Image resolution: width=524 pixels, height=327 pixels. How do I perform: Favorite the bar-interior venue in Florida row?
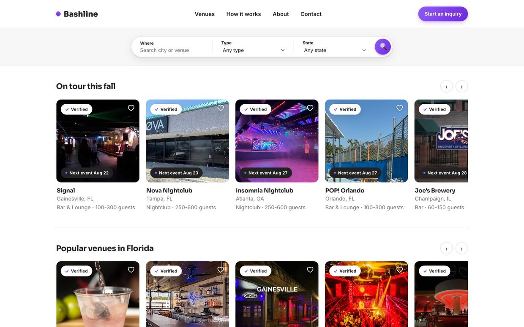pos(221,270)
